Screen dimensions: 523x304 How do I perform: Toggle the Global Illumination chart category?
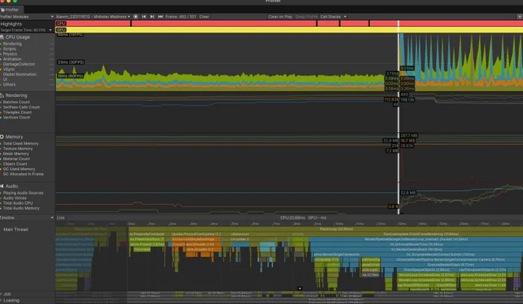tap(20, 75)
